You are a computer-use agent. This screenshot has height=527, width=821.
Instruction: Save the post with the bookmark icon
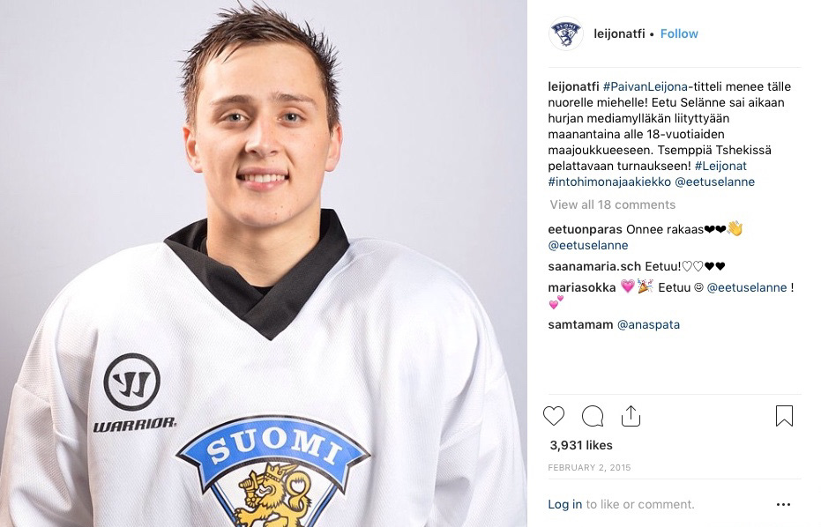[x=784, y=416]
